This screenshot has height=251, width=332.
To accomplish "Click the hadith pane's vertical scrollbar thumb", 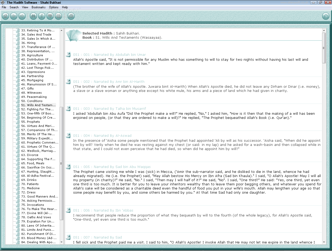I will pyautogui.click(x=324, y=48).
